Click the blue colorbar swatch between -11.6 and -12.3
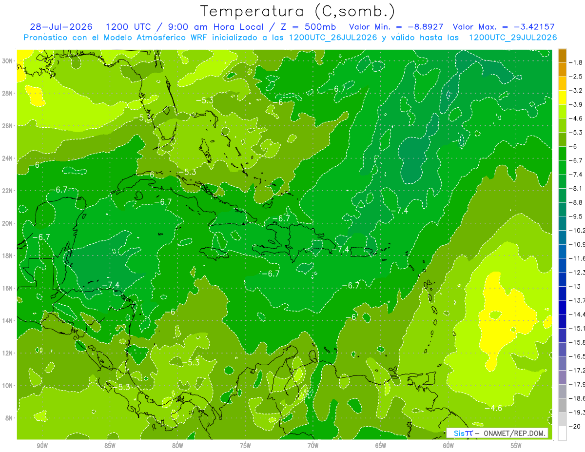585x452 pixels. tap(562, 265)
